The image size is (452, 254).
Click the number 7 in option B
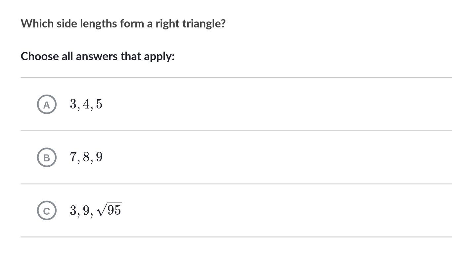click(x=73, y=157)
